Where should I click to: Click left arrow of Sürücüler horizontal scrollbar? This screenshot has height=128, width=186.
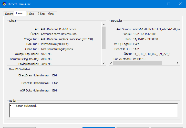tap(111, 63)
